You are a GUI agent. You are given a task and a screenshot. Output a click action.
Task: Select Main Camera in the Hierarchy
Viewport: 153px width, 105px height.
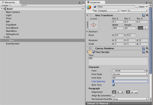pos(13,12)
